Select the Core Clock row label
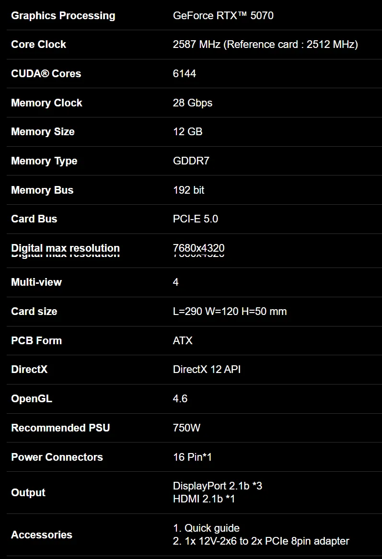This screenshot has width=382, height=559. pos(38,44)
